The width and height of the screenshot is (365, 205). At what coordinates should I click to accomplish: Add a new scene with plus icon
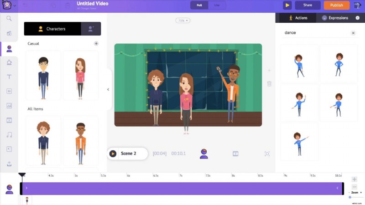[269, 71]
